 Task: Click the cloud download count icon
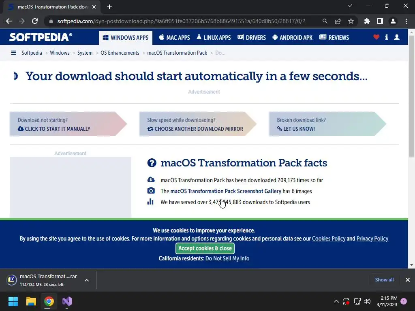coord(151,180)
